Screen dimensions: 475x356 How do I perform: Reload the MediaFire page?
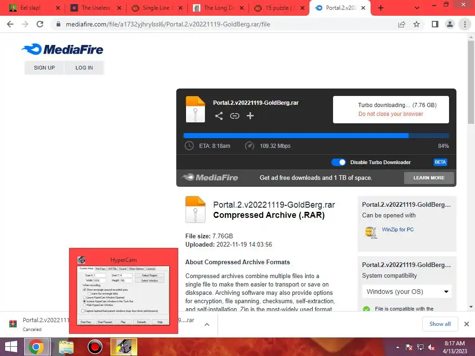(40, 24)
